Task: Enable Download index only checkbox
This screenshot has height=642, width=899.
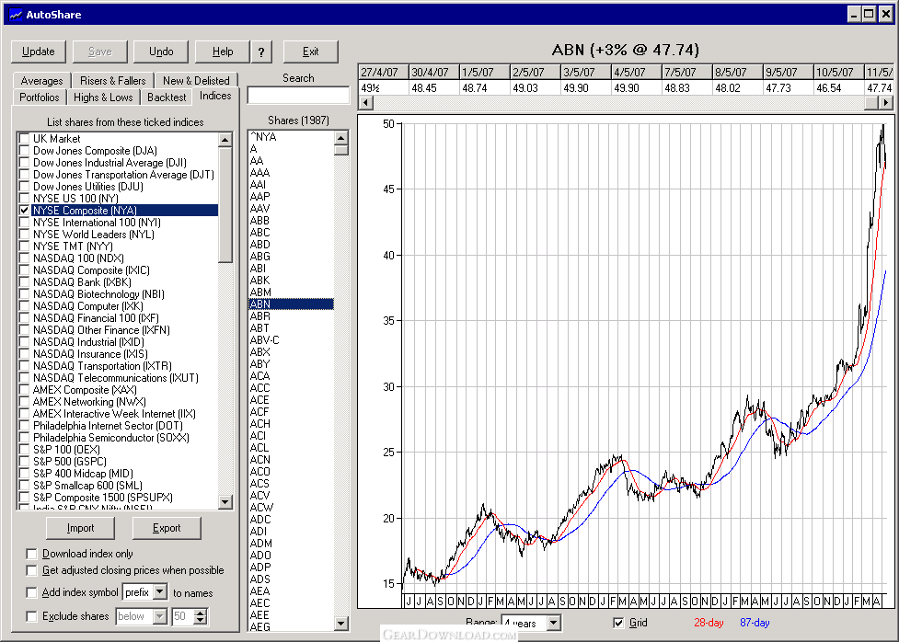Action: [x=31, y=554]
